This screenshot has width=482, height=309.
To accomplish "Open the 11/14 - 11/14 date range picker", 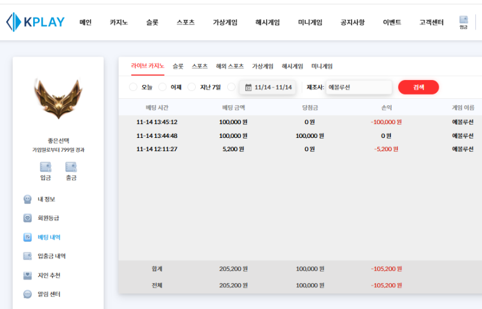I will [x=268, y=87].
